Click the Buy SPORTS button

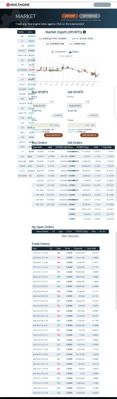coord(52,135)
